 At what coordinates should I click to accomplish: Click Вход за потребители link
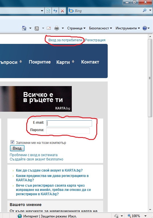pyautogui.click(x=65, y=40)
